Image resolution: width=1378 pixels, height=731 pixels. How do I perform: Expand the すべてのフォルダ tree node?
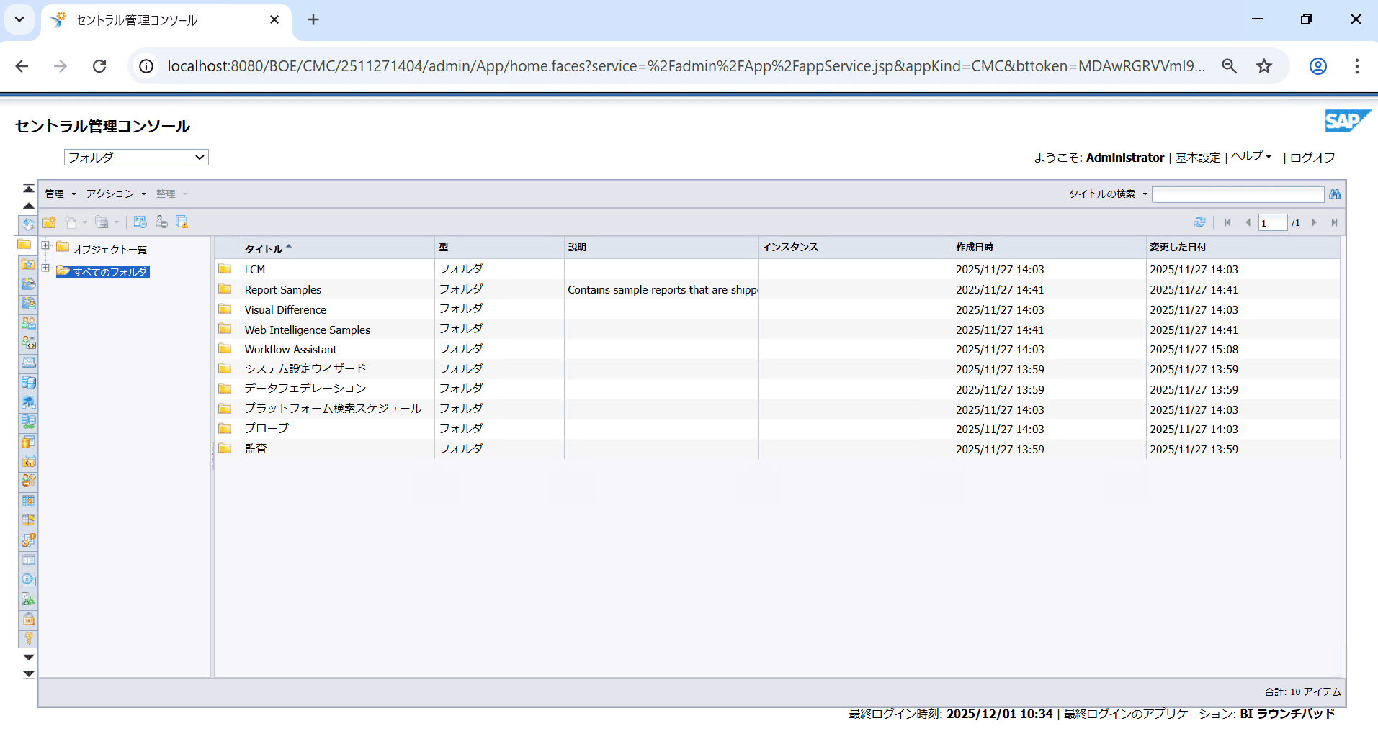click(45, 268)
